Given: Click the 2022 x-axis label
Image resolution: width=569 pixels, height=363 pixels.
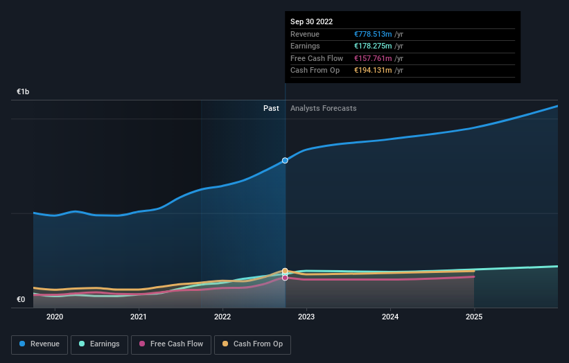Looking at the screenshot, I should pyautogui.click(x=222, y=317).
